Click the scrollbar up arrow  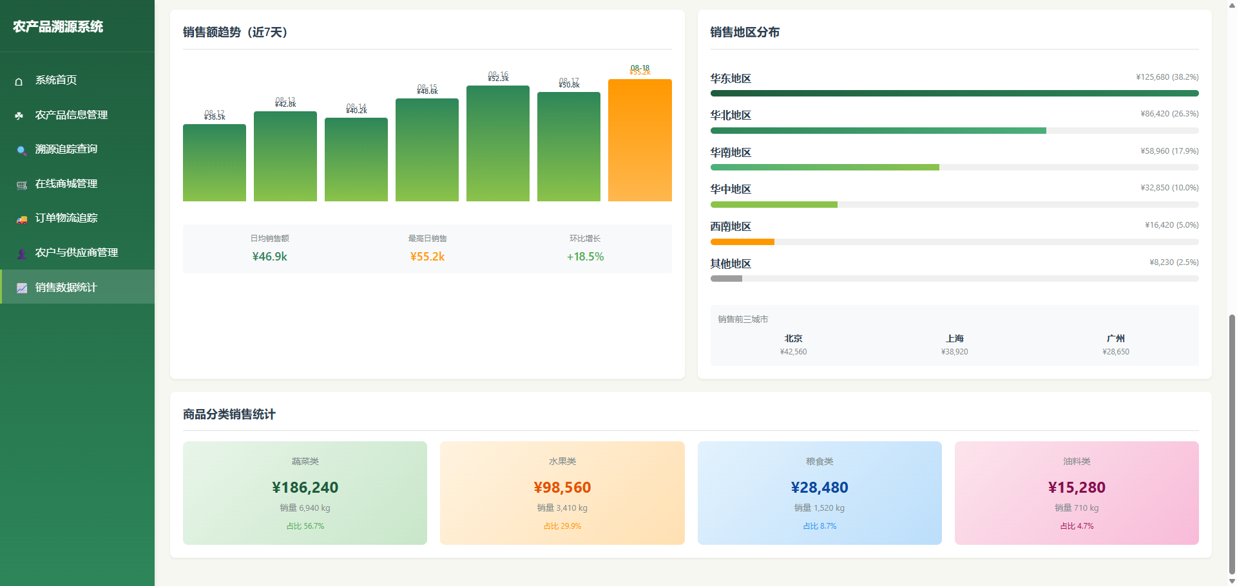[x=1232, y=5]
